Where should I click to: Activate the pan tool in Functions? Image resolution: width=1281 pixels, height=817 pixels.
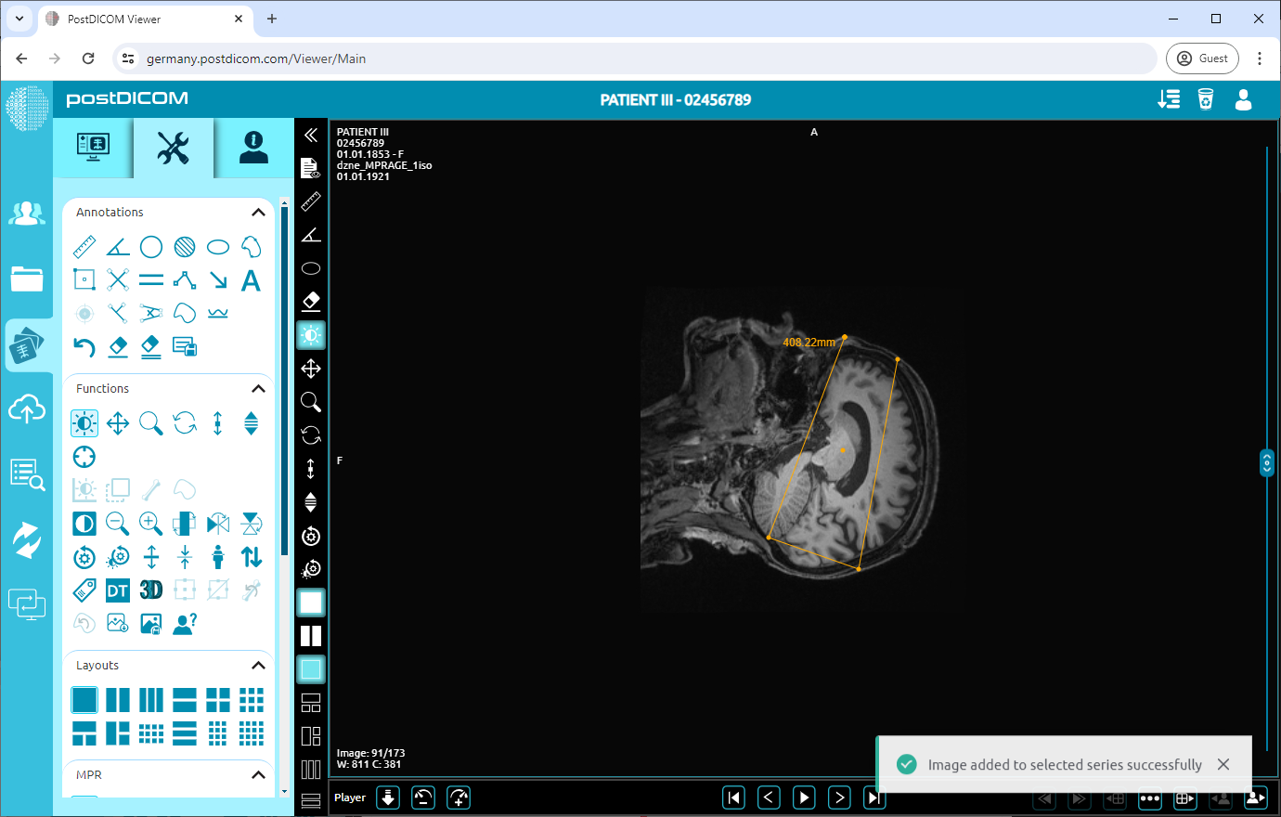[118, 424]
